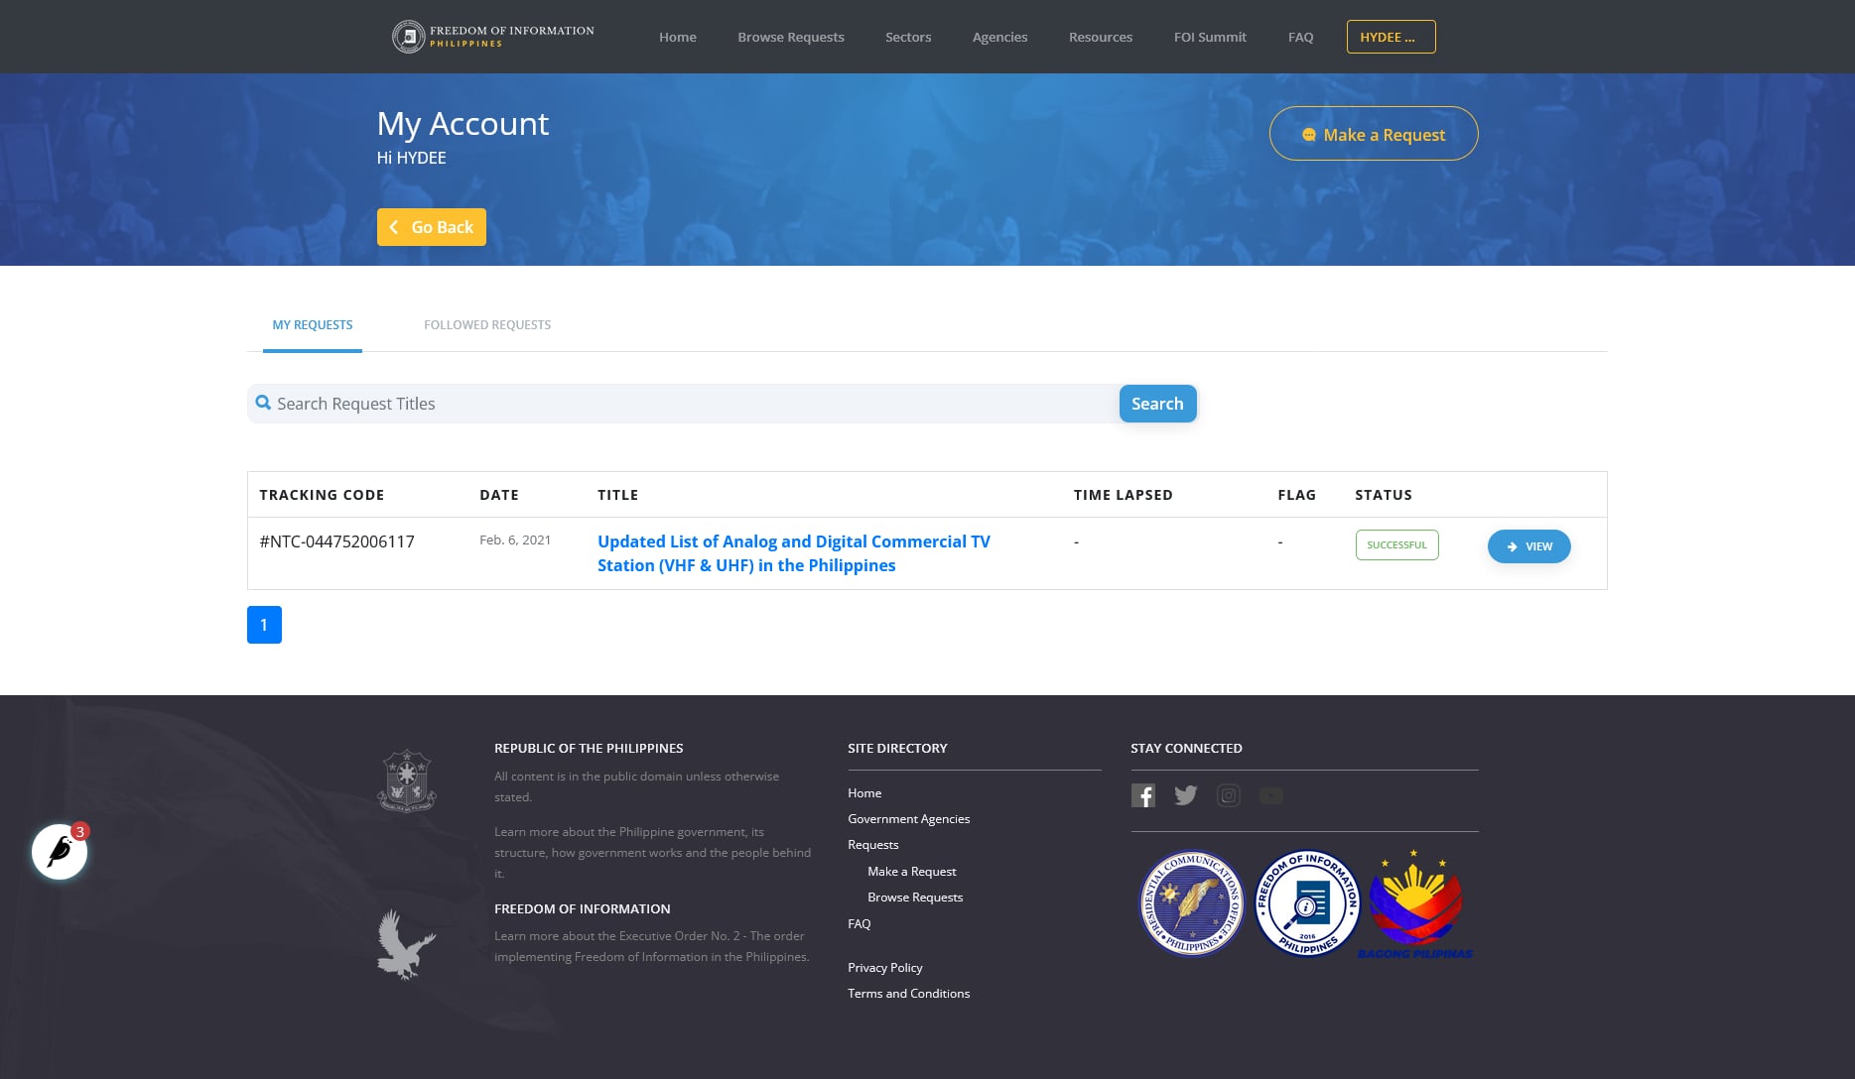Click the Bagong Pilipinas logo
Image resolution: width=1855 pixels, height=1079 pixels.
1414,904
